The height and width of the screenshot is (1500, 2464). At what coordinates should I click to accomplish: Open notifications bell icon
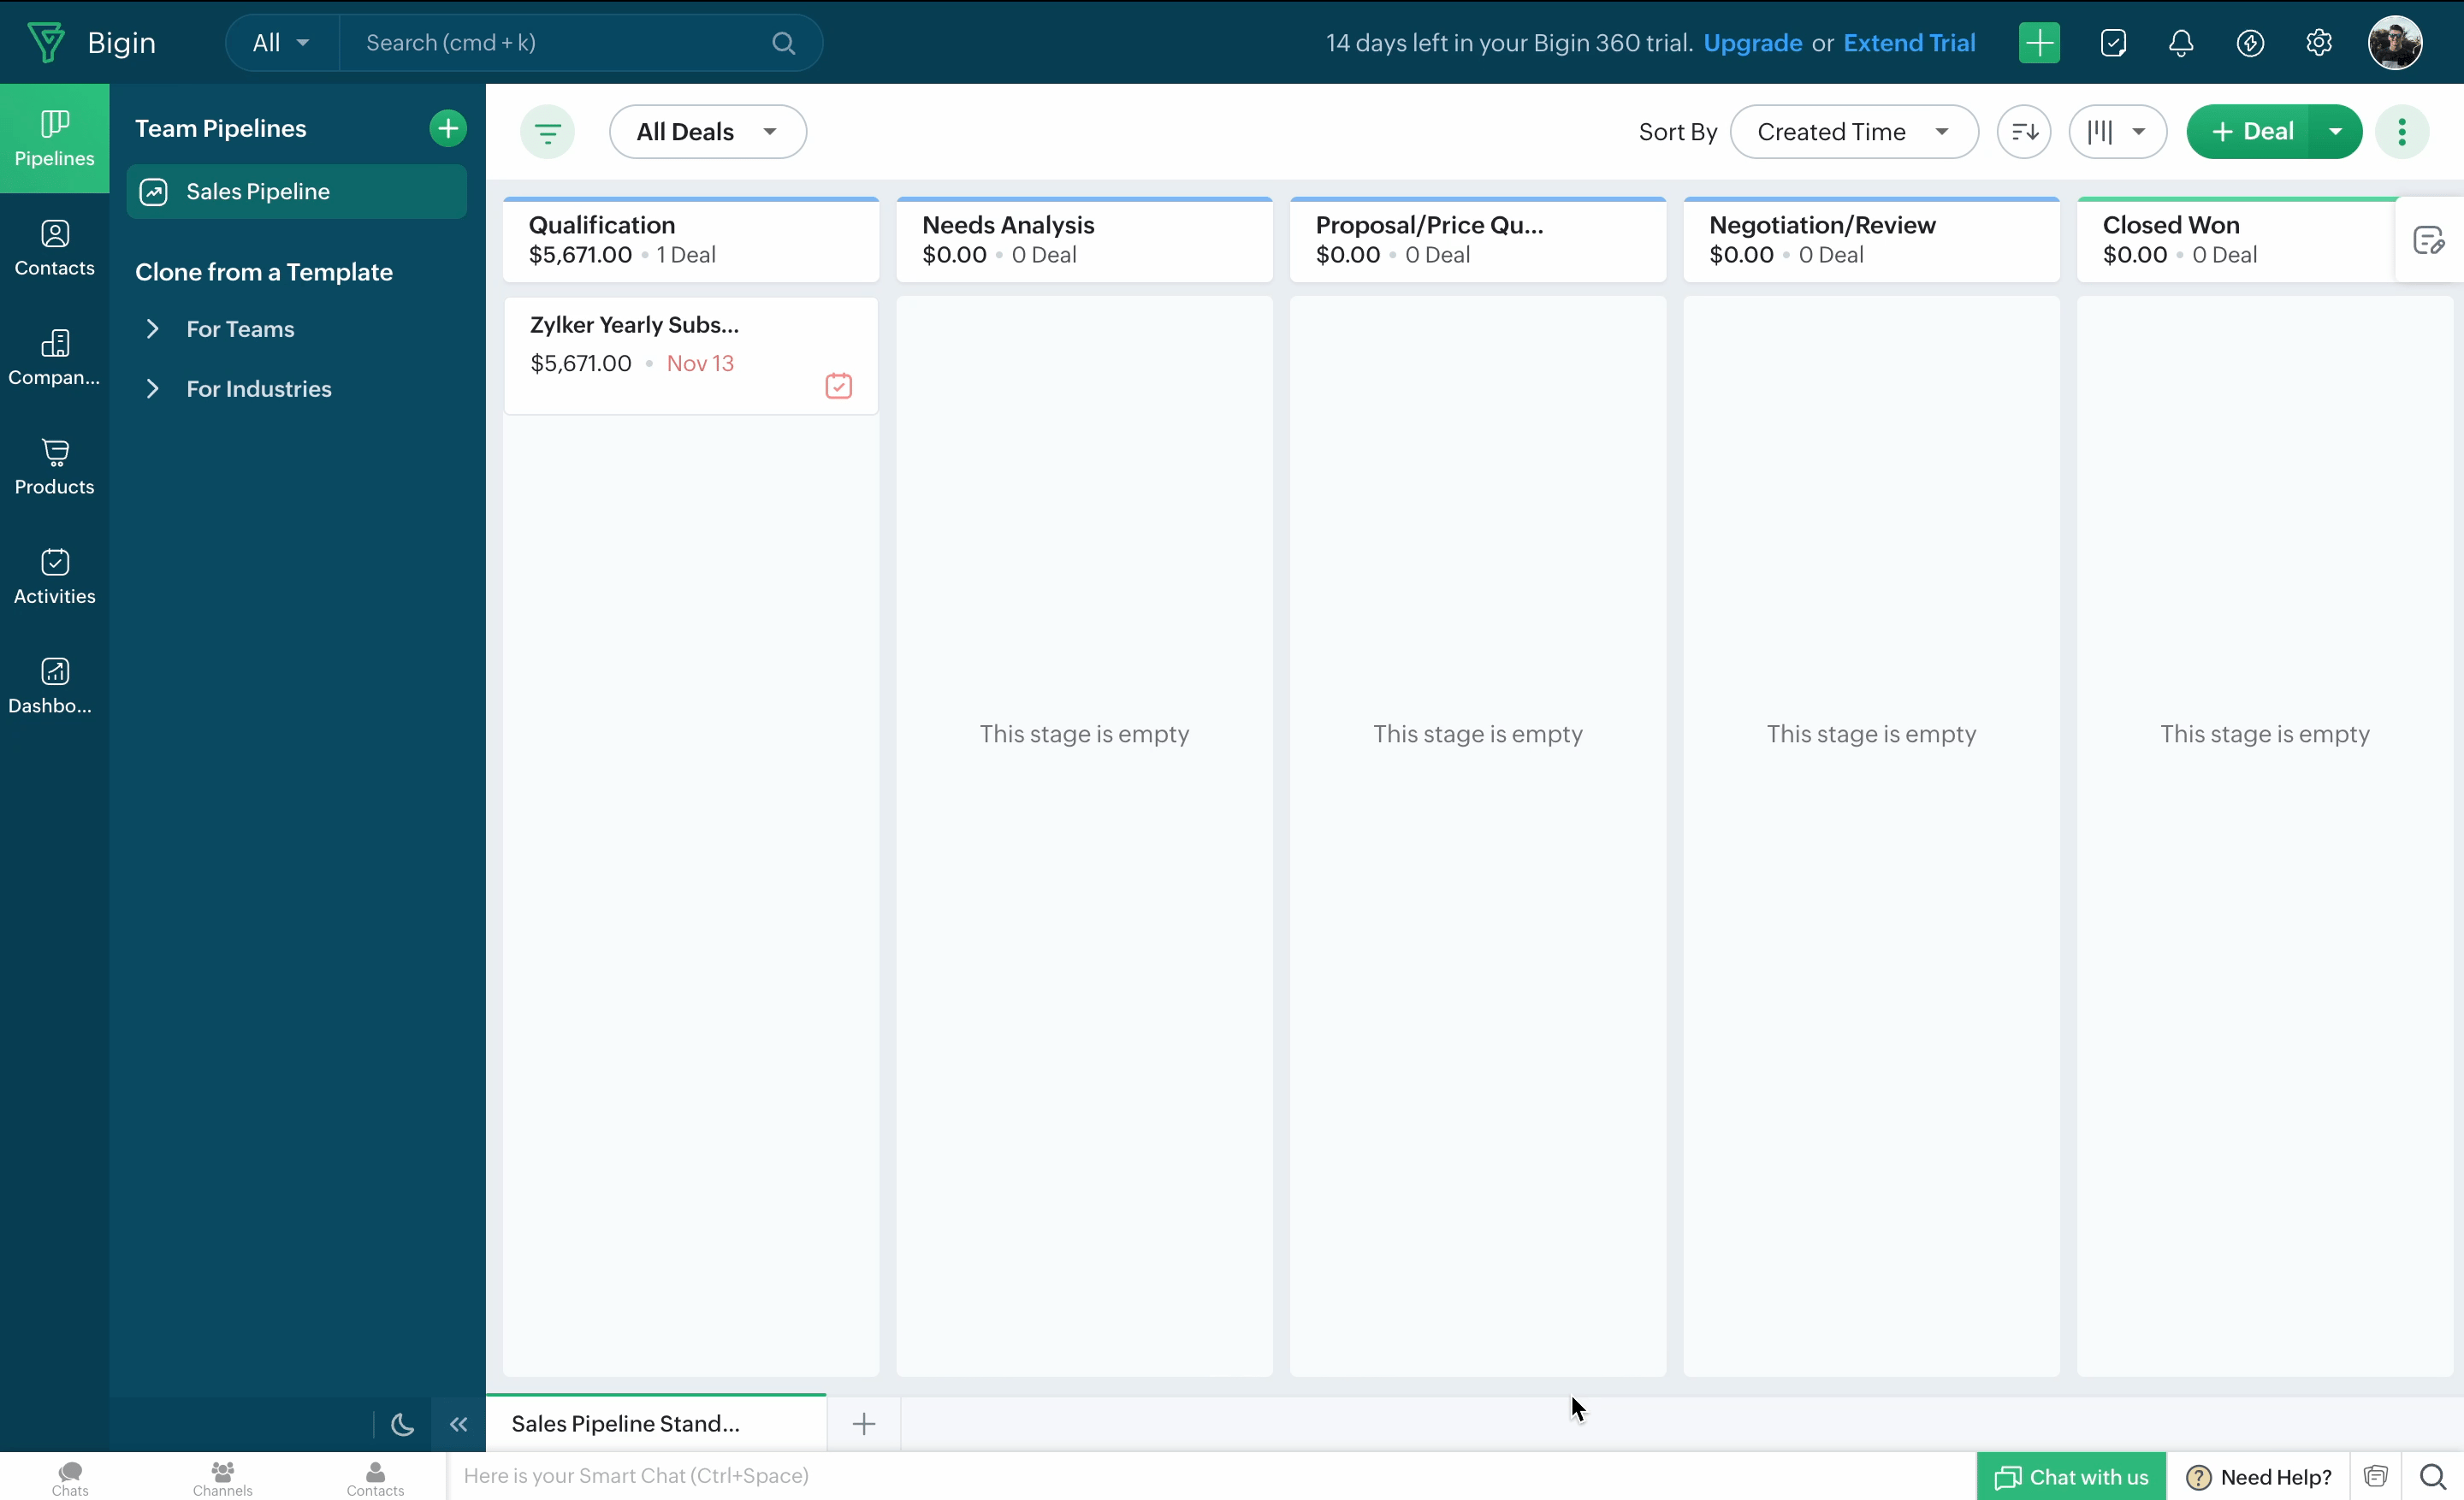pos(2181,43)
